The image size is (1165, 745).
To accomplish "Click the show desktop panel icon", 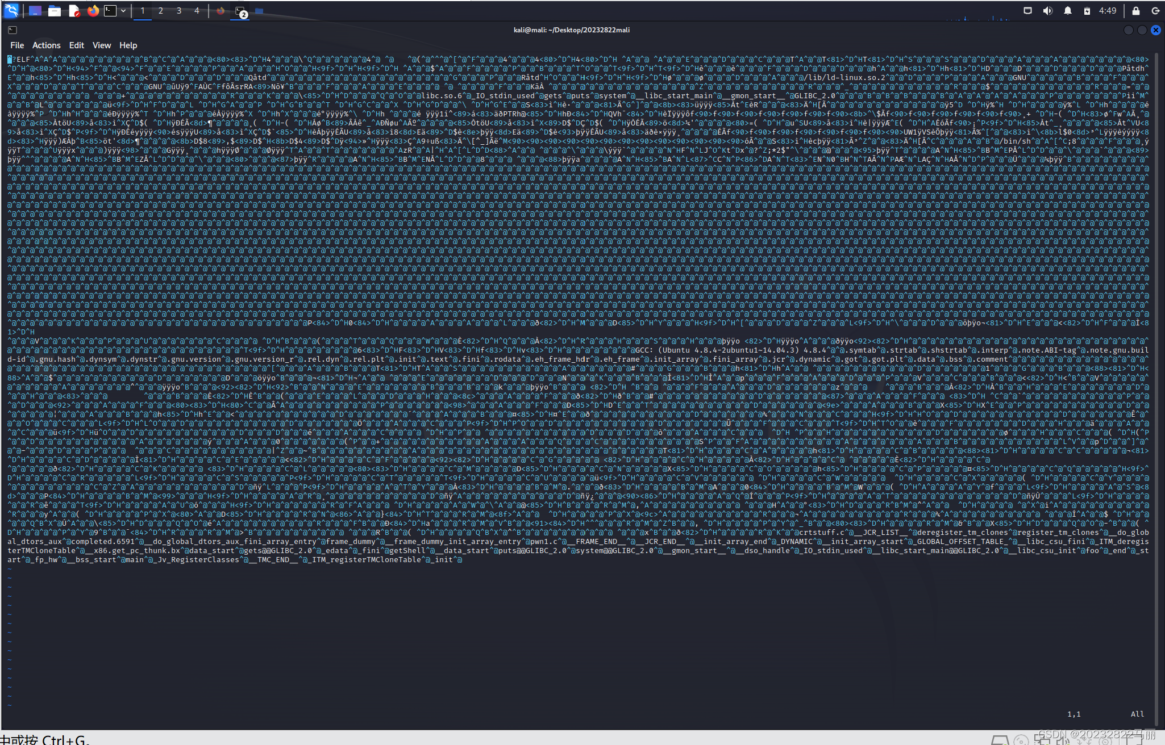I will coord(35,10).
